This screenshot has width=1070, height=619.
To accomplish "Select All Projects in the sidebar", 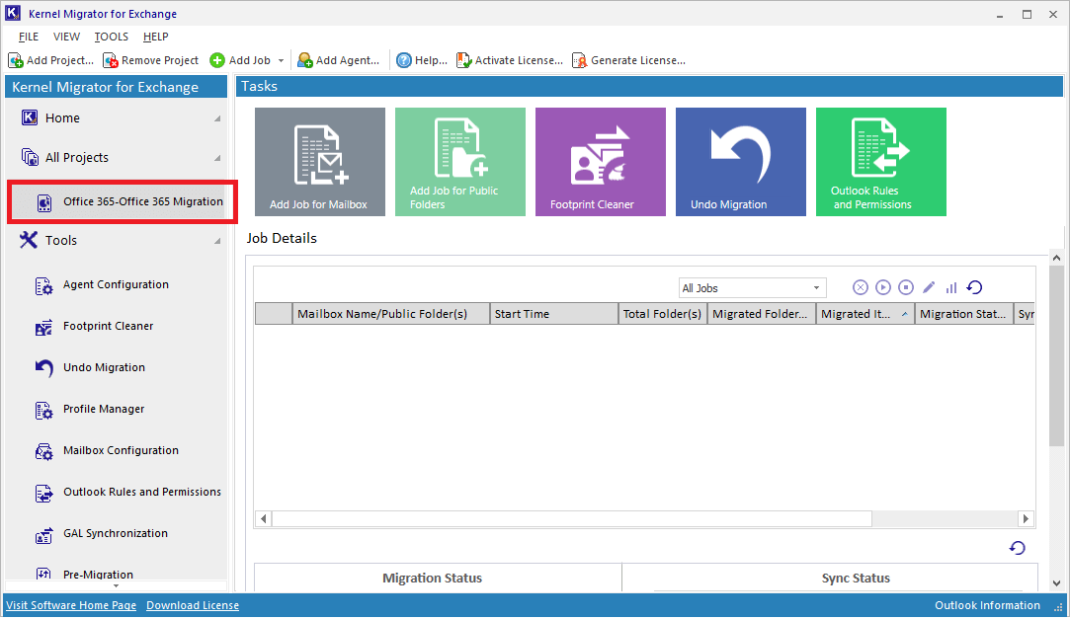I will 76,158.
